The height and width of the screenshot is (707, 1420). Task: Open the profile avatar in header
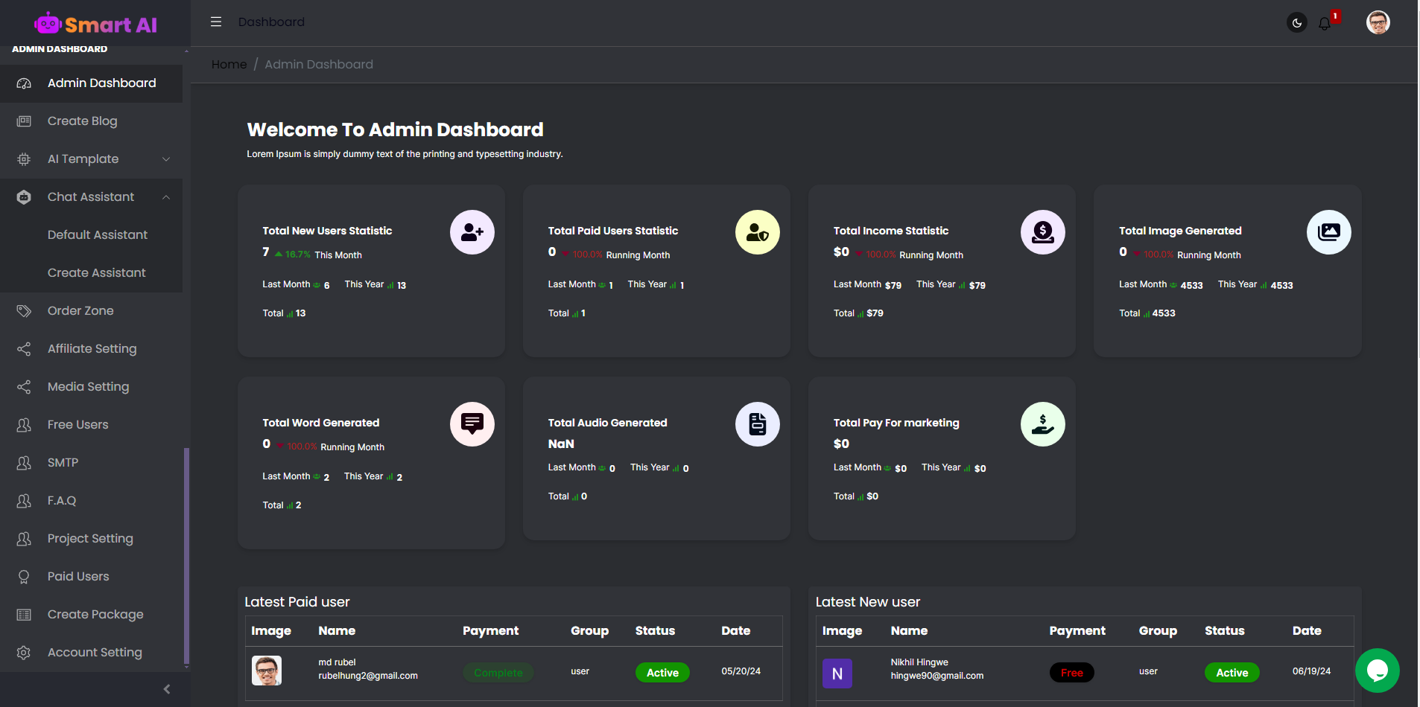[x=1378, y=22]
